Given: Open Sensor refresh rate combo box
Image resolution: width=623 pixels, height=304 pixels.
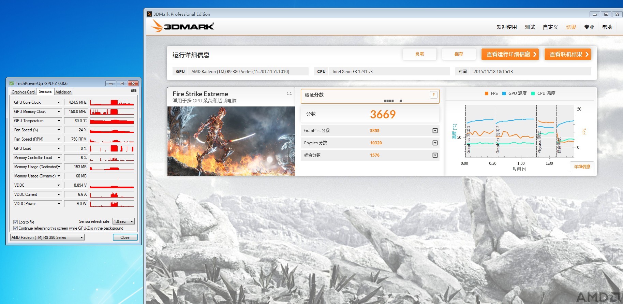Looking at the screenshot, I should pyautogui.click(x=124, y=221).
